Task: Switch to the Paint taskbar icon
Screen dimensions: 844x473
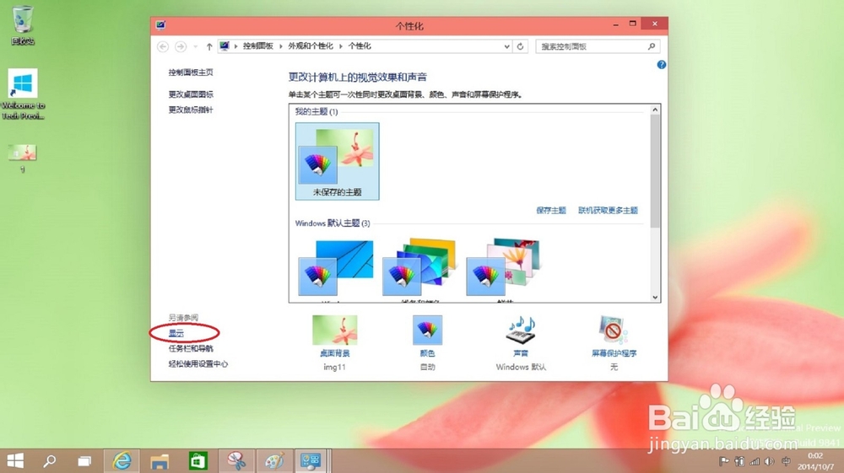Action: click(x=274, y=460)
